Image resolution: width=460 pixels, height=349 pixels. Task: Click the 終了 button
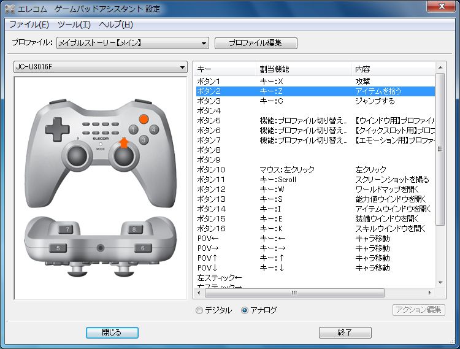pos(345,332)
